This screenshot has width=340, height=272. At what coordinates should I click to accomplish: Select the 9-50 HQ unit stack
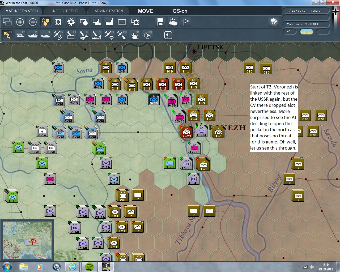171,101
